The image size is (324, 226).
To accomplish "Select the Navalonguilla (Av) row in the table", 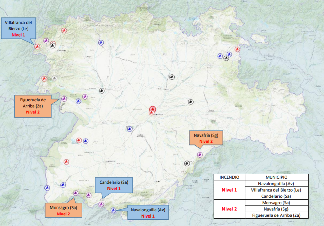I will (276, 184).
